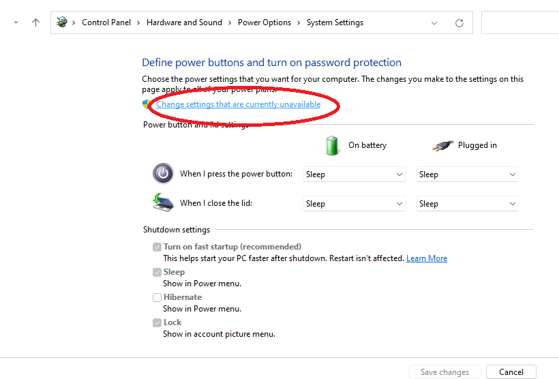This screenshot has height=379, width=559.
Task: Expand the address bar history dropdown
Action: click(x=434, y=23)
